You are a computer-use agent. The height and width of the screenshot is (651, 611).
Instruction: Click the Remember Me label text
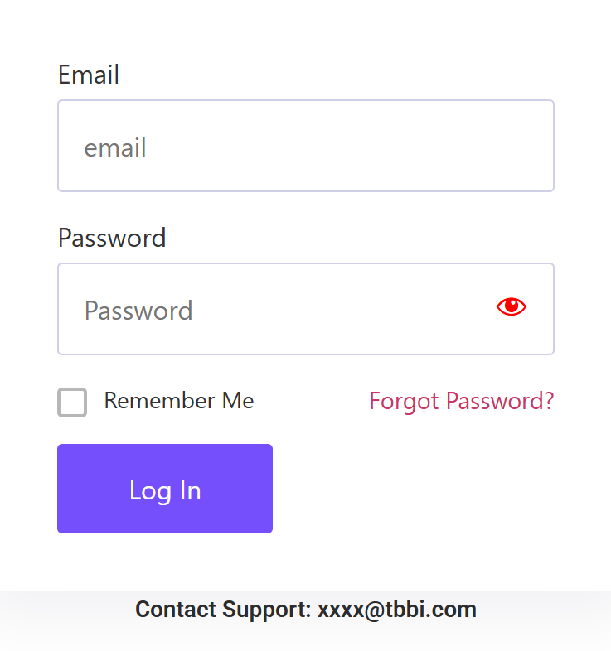click(179, 401)
